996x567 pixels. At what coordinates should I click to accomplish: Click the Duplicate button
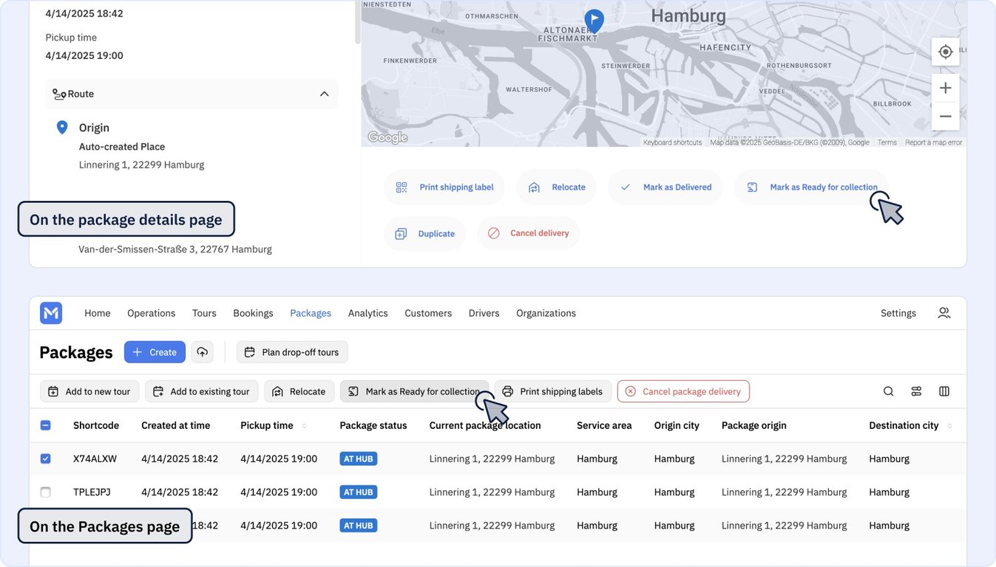pyautogui.click(x=425, y=233)
